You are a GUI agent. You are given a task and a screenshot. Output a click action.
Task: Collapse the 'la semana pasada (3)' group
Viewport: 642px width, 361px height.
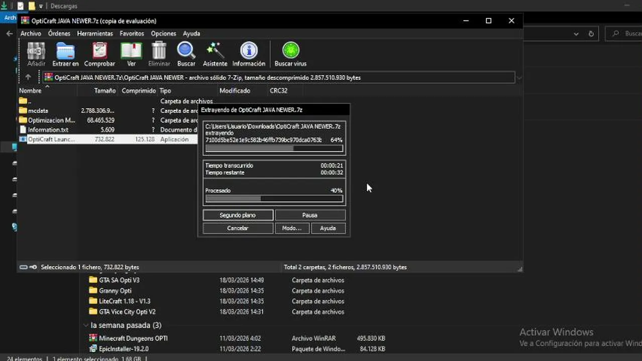tap(86, 325)
